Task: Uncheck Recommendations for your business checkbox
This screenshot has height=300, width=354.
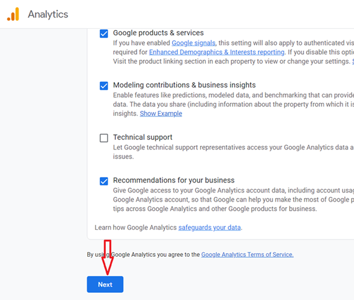Action: click(x=104, y=181)
